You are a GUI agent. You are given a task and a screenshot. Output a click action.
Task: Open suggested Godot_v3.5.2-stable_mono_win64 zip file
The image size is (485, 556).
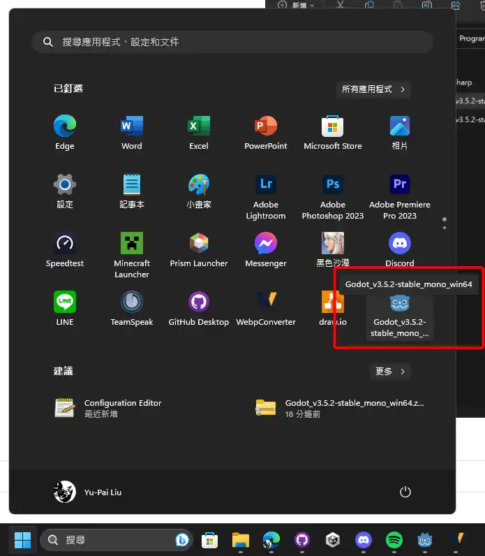pyautogui.click(x=339, y=408)
